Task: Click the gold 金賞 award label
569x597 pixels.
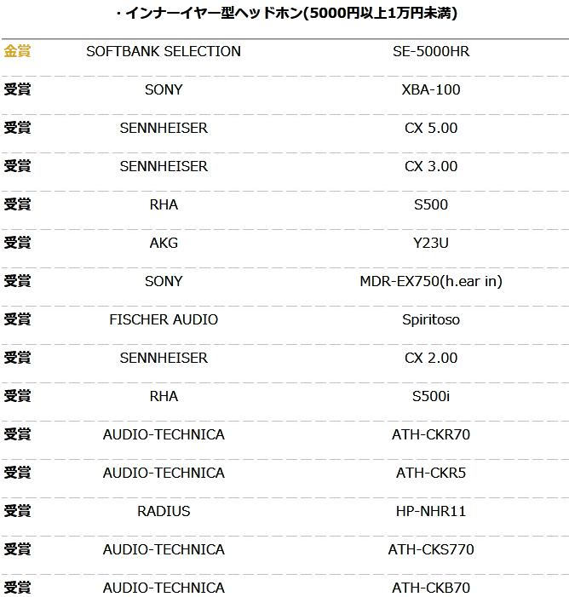Action: click(17, 51)
